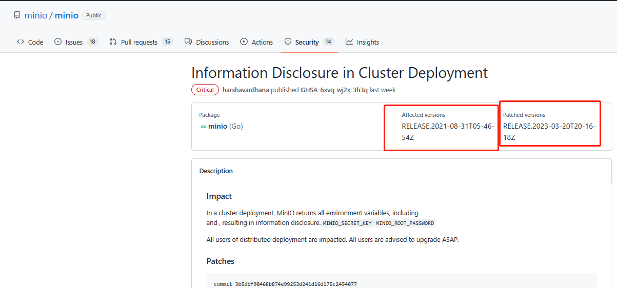Click patched version RELEASE.2023-03-20T20-16-18Z
The height and width of the screenshot is (288, 617).
point(549,132)
